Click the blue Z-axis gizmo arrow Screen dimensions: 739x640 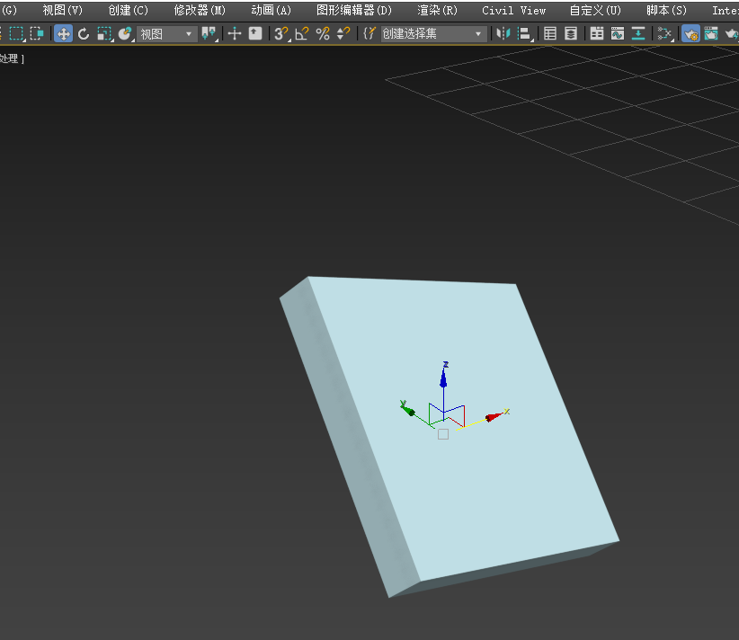443,377
